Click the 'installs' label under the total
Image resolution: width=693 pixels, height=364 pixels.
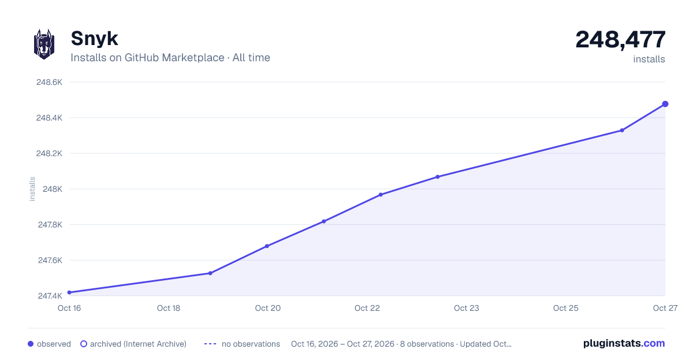click(649, 59)
